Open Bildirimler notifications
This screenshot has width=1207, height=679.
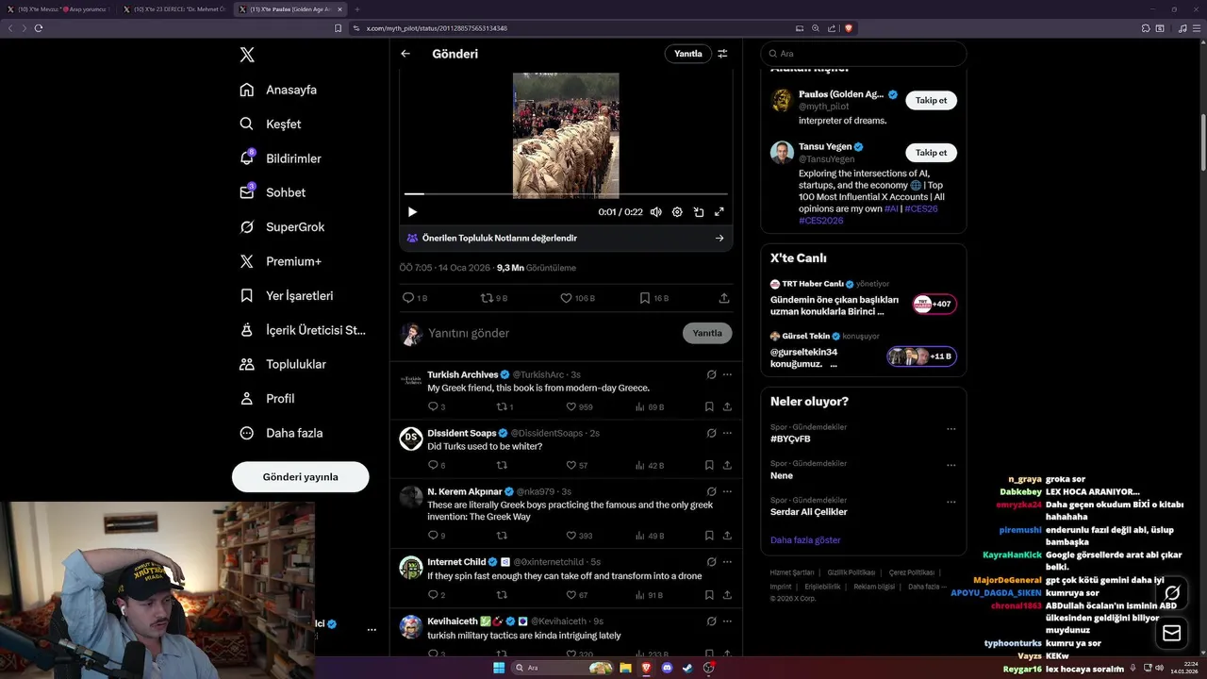coord(281,158)
